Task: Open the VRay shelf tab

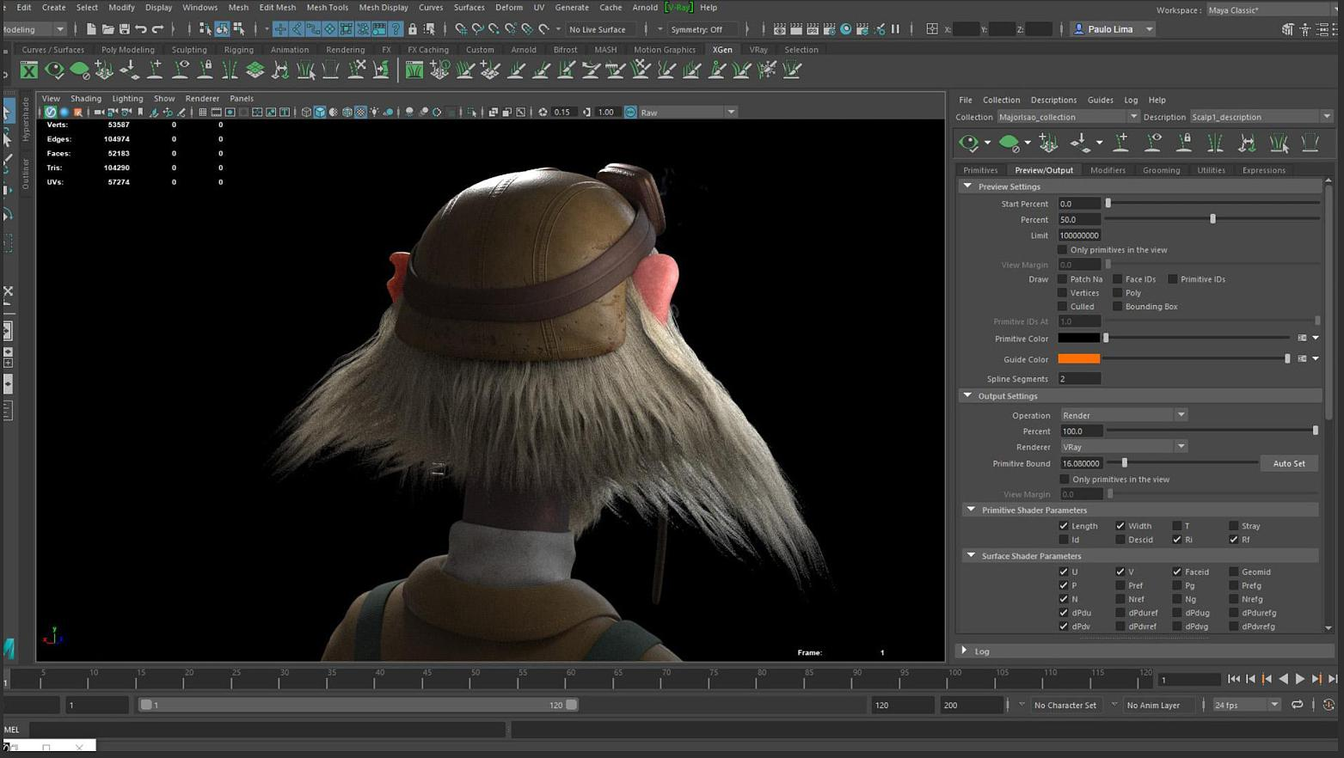Action: click(758, 50)
